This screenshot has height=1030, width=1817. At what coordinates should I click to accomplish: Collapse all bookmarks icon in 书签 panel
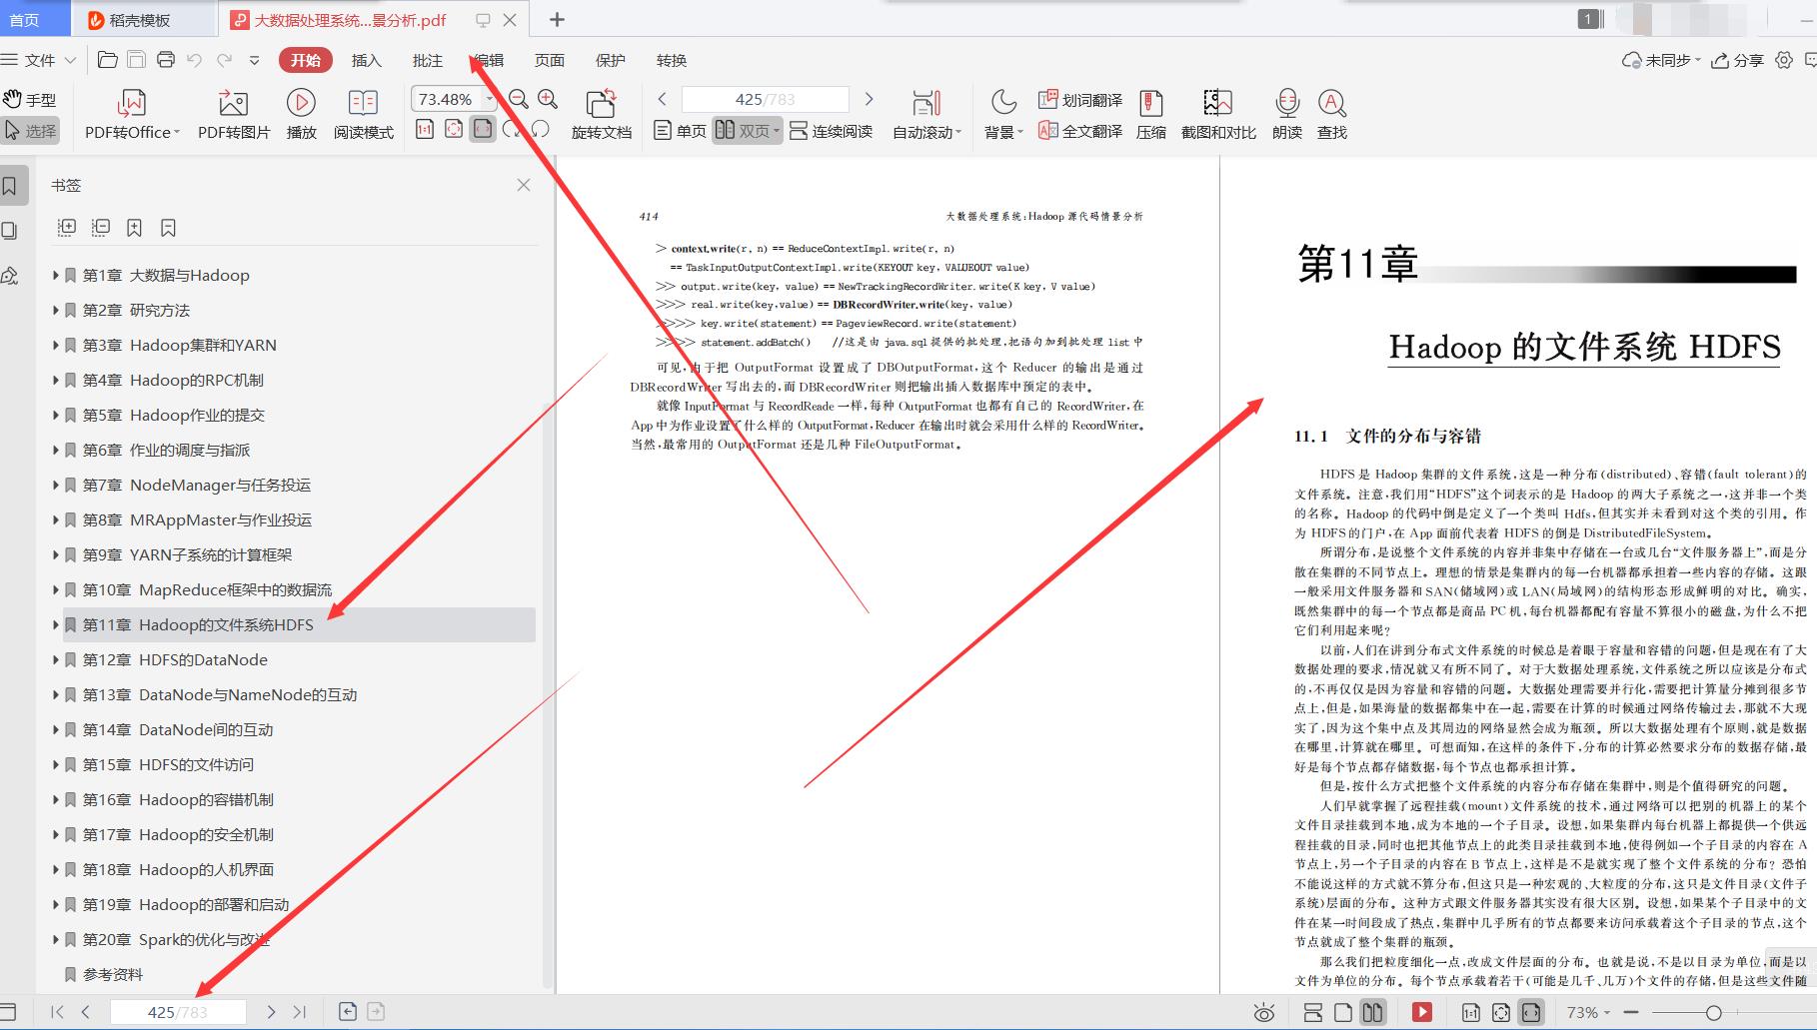pyautogui.click(x=101, y=228)
